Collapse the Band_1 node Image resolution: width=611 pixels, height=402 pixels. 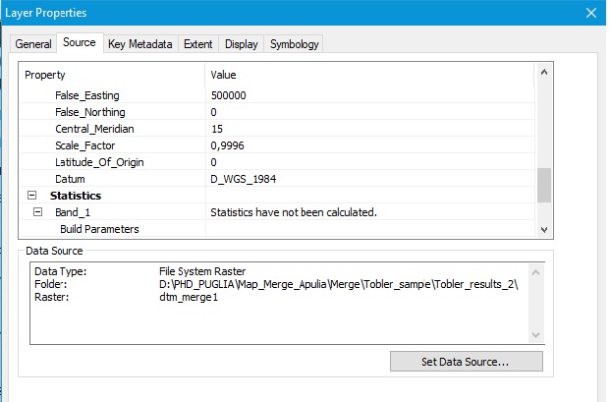pyautogui.click(x=37, y=212)
